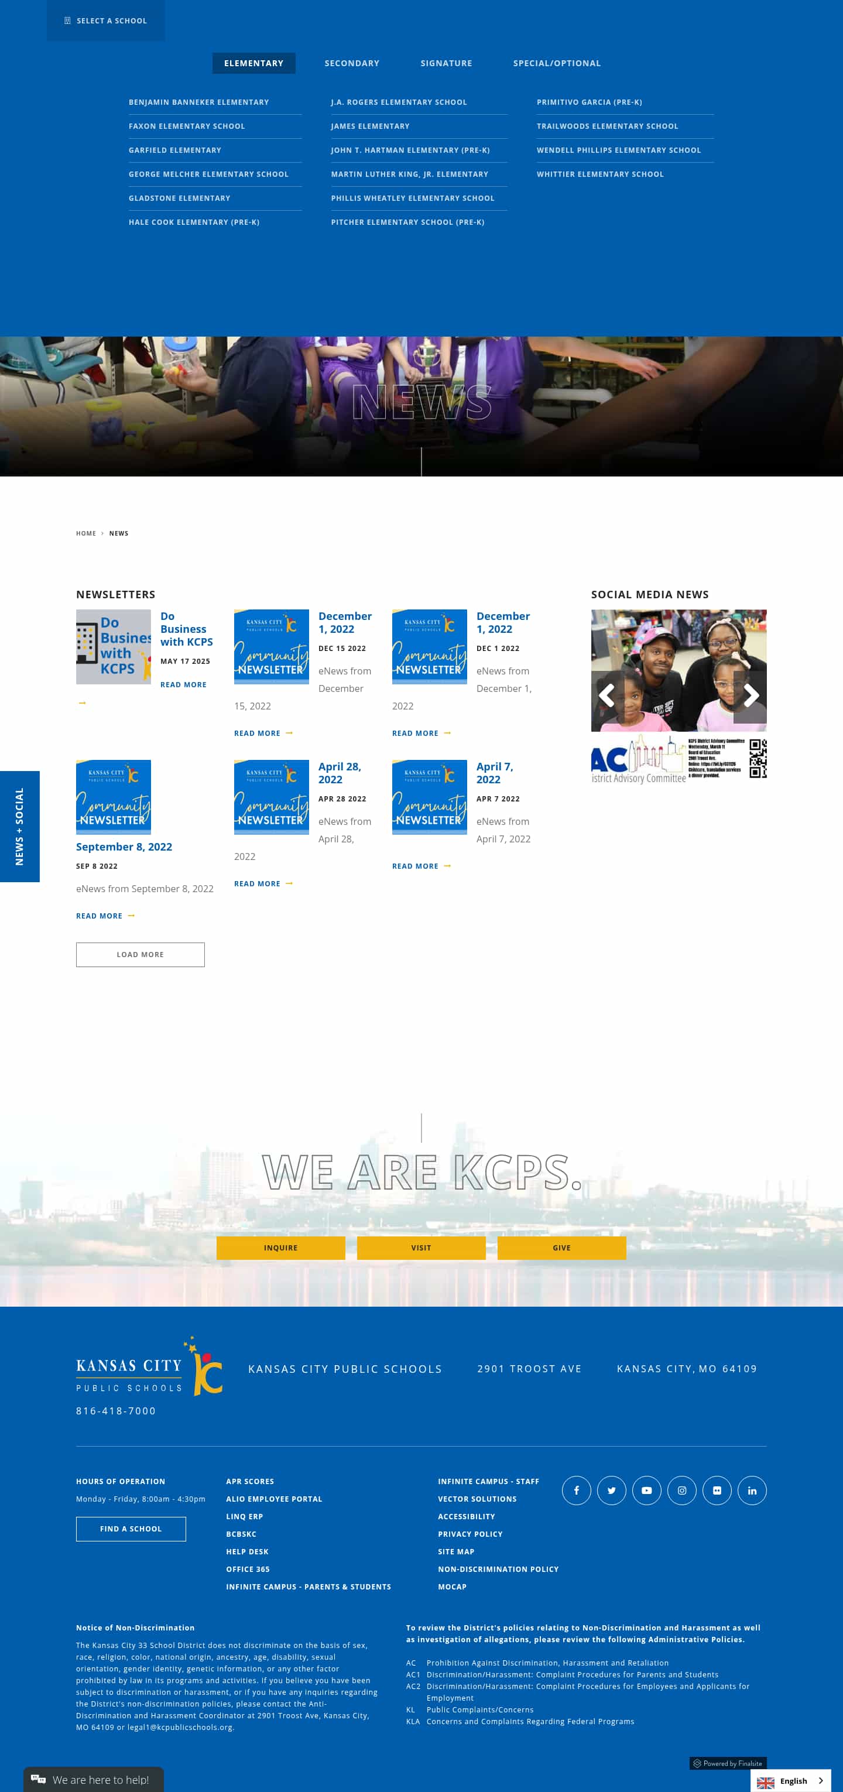843x1792 pixels.
Task: Switch to the Signature tab
Action: coord(446,63)
